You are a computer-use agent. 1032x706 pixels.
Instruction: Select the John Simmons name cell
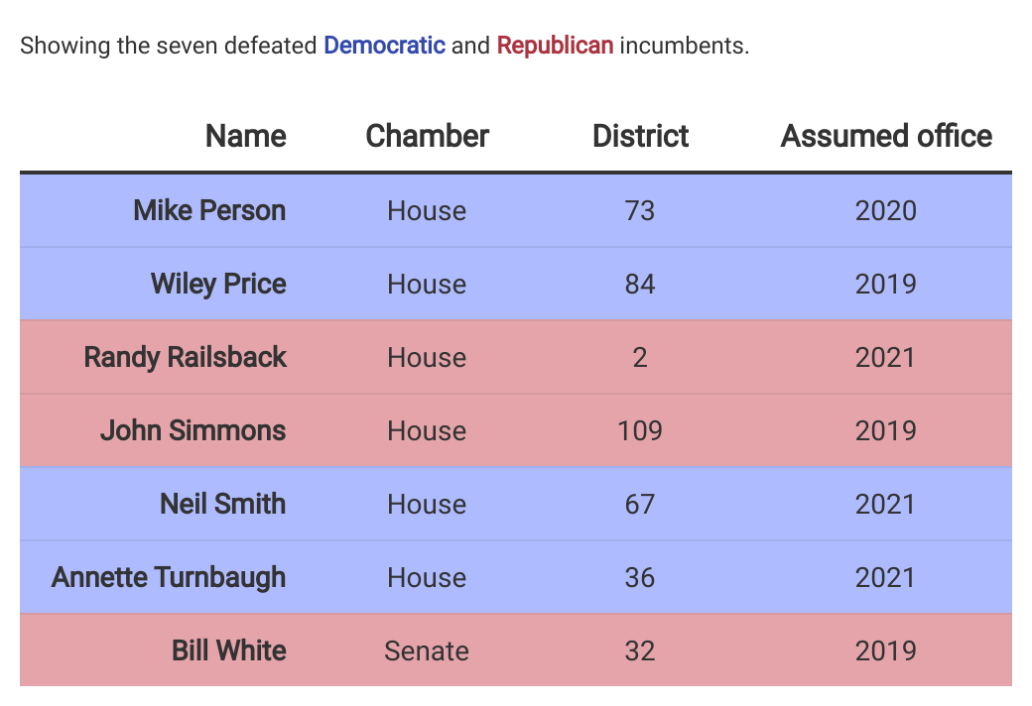pos(193,431)
